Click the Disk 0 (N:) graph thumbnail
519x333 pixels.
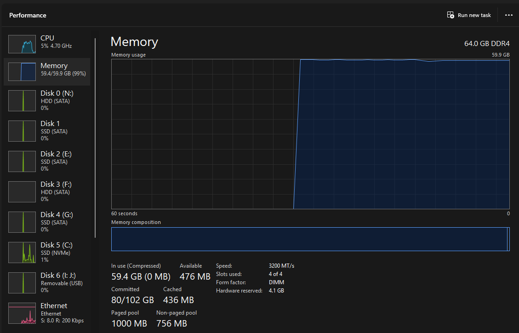(22, 101)
